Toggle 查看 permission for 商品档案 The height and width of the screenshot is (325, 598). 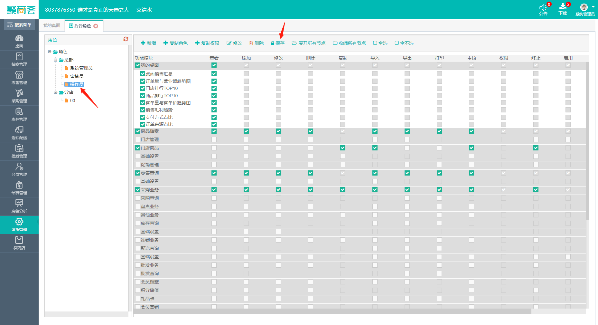tap(214, 131)
